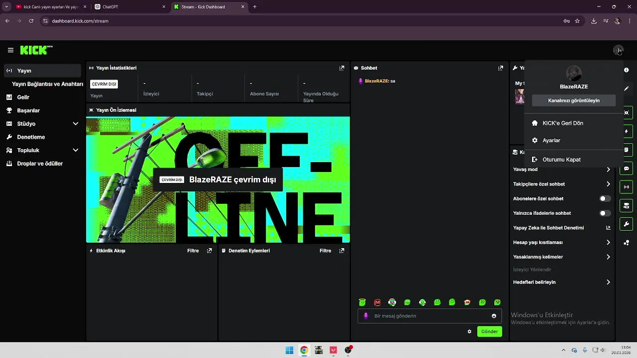Select Yayın in the sidebar
This screenshot has height=358, width=637.
coord(42,71)
